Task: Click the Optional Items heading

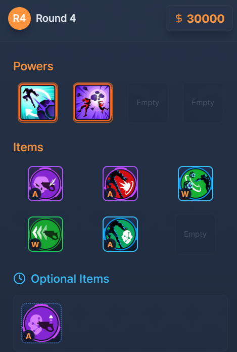Action: [x=70, y=279]
